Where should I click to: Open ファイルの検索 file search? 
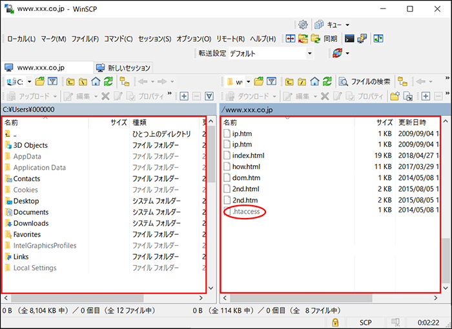(x=364, y=81)
